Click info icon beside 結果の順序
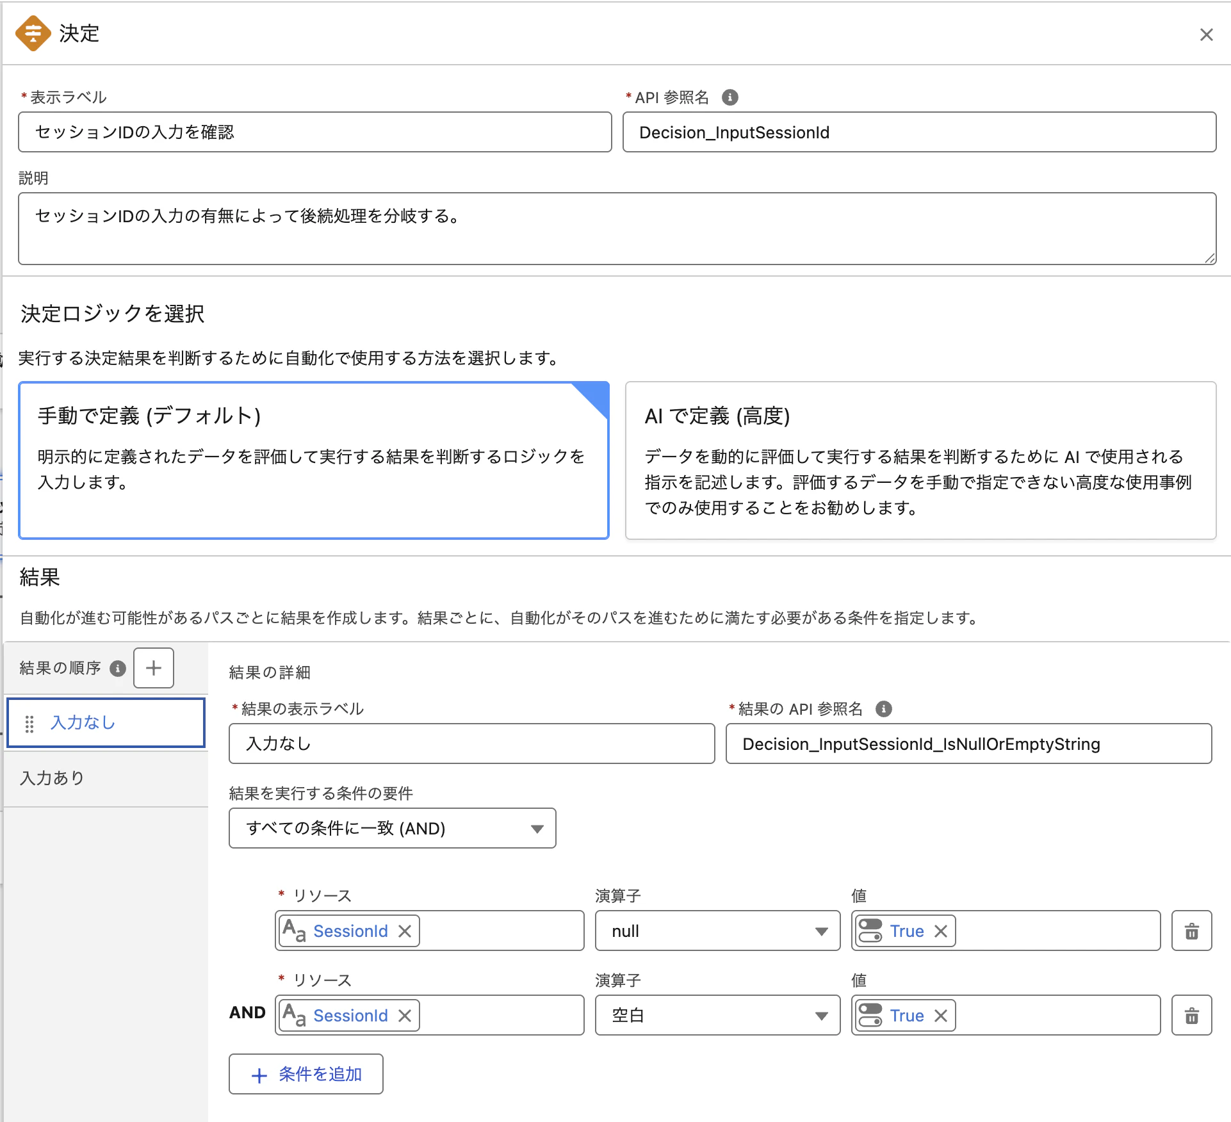The height and width of the screenshot is (1122, 1231). [x=118, y=668]
